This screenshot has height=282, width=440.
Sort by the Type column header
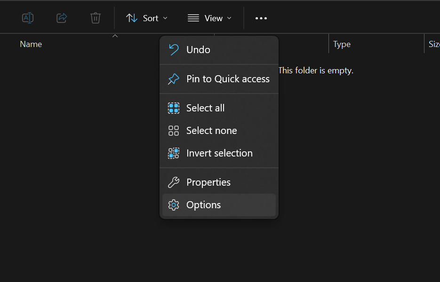(x=342, y=44)
